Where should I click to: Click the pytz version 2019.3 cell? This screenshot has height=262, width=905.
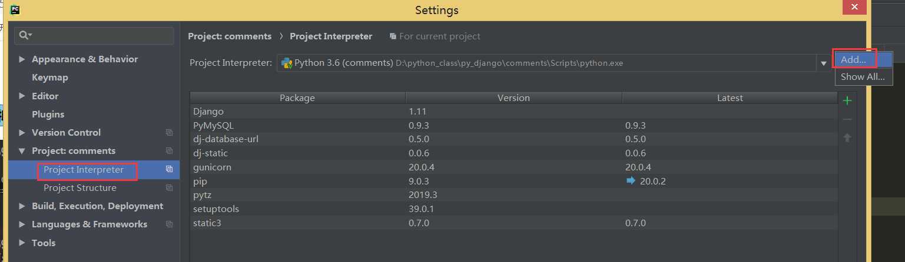click(x=513, y=195)
